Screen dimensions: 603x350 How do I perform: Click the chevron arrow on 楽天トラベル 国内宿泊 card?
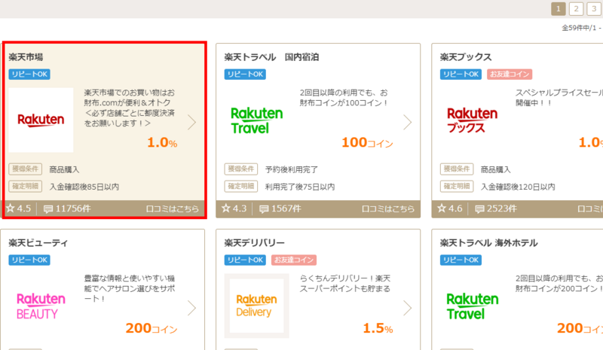click(407, 122)
